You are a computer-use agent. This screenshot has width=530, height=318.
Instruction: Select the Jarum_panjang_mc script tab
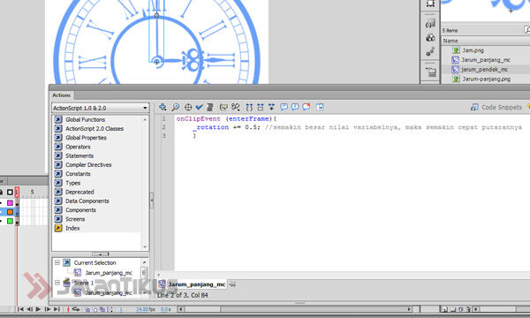192,284
